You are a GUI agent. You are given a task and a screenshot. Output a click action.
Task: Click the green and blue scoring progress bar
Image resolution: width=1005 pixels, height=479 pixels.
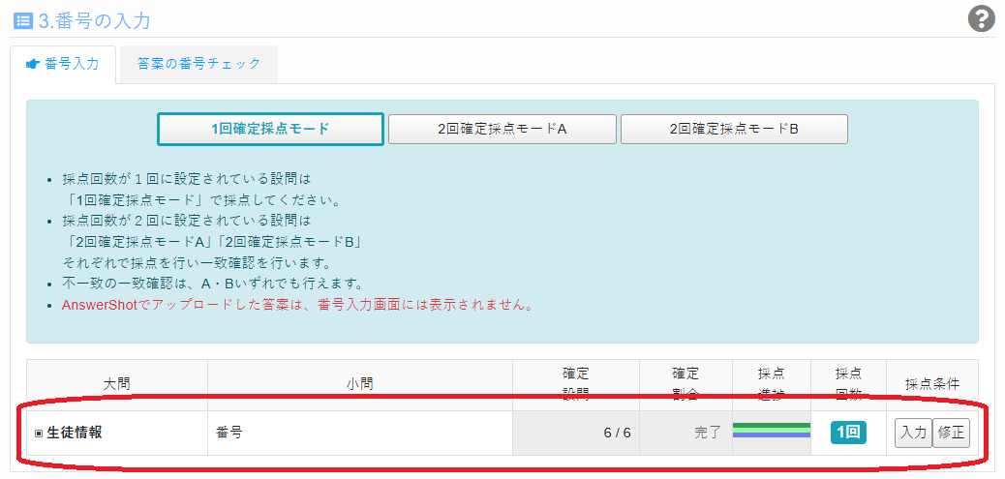pos(771,431)
